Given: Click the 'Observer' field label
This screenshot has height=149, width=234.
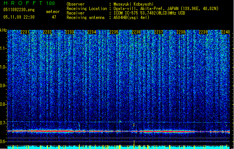Looking at the screenshot, I should [x=76, y=4].
